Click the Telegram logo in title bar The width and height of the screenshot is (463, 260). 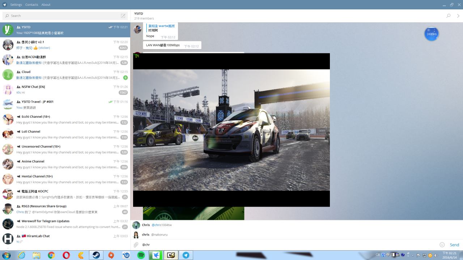5,5
